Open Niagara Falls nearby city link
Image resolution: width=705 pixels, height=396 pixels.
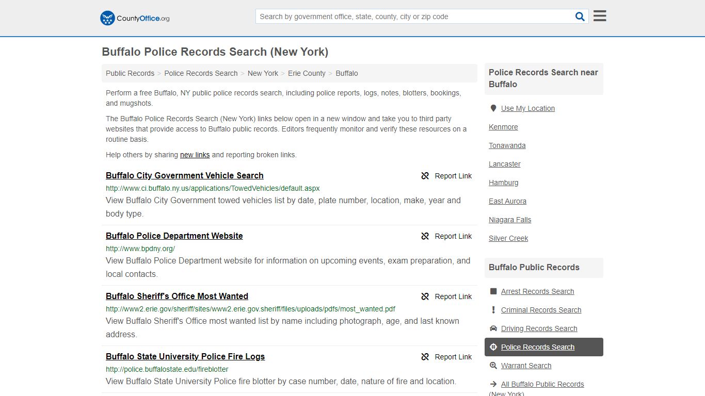pos(510,220)
